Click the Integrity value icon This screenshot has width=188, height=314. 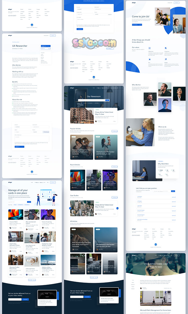click(x=165, y=60)
